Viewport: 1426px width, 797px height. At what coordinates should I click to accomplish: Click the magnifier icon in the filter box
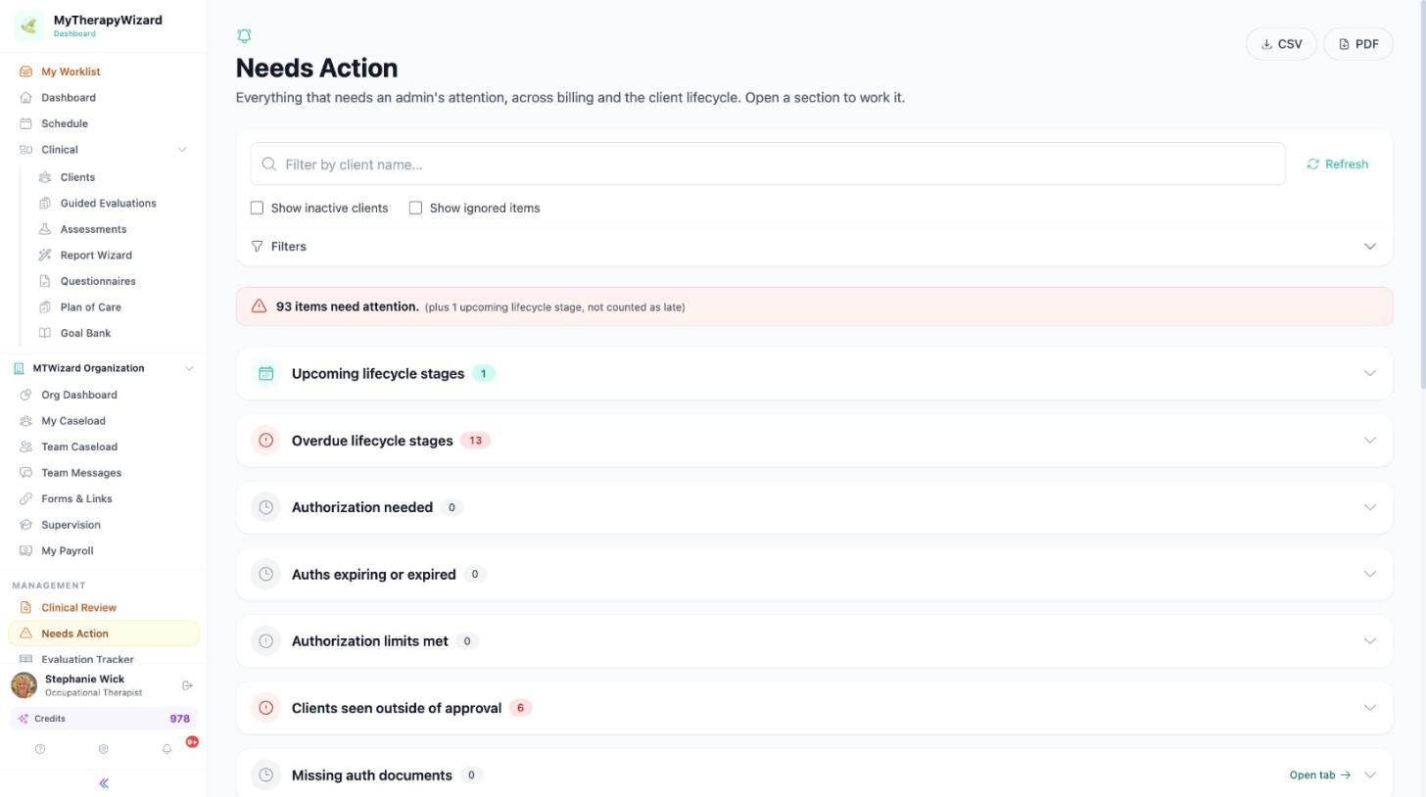[268, 164]
